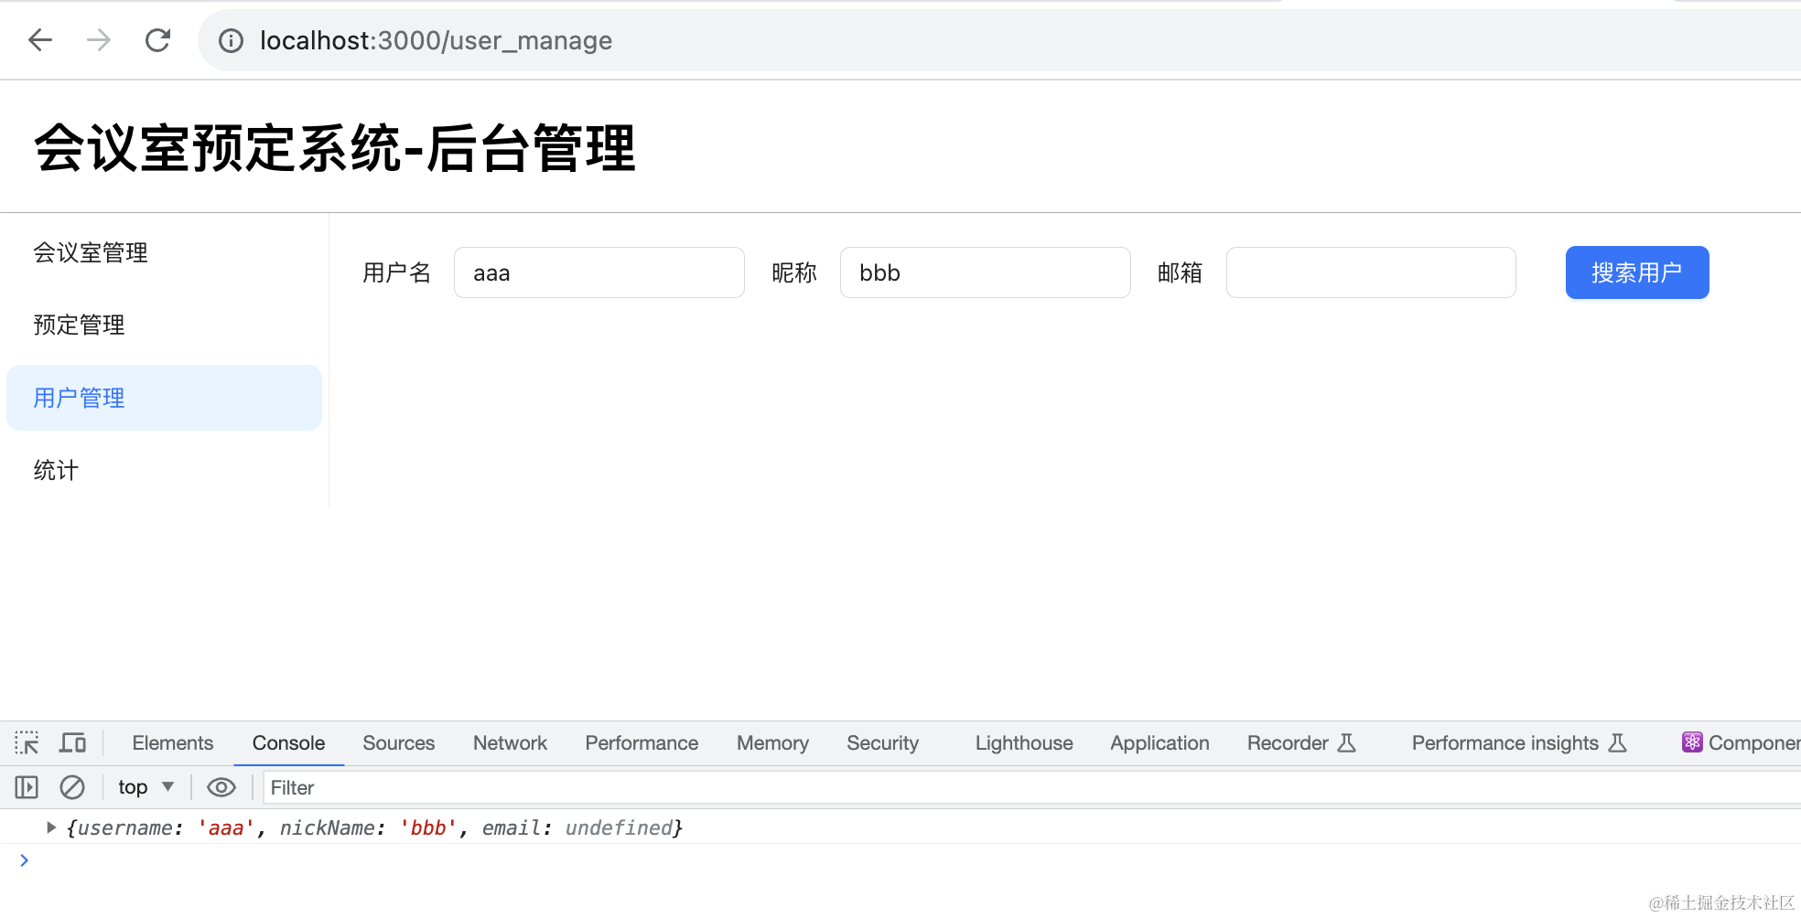Click the 用户名 field containing aaa
This screenshot has height=918, width=1801.
tap(599, 272)
